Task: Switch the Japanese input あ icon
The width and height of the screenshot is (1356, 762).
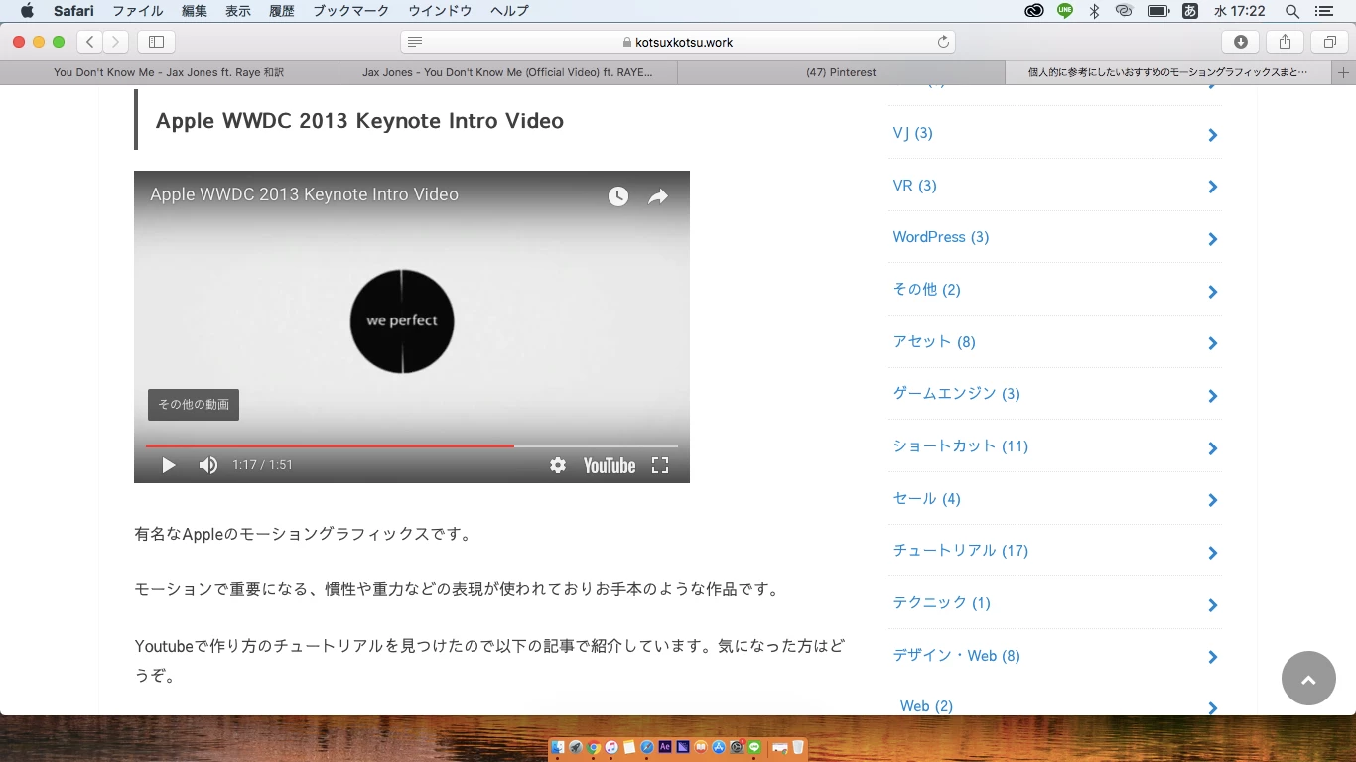Action: tap(1190, 11)
